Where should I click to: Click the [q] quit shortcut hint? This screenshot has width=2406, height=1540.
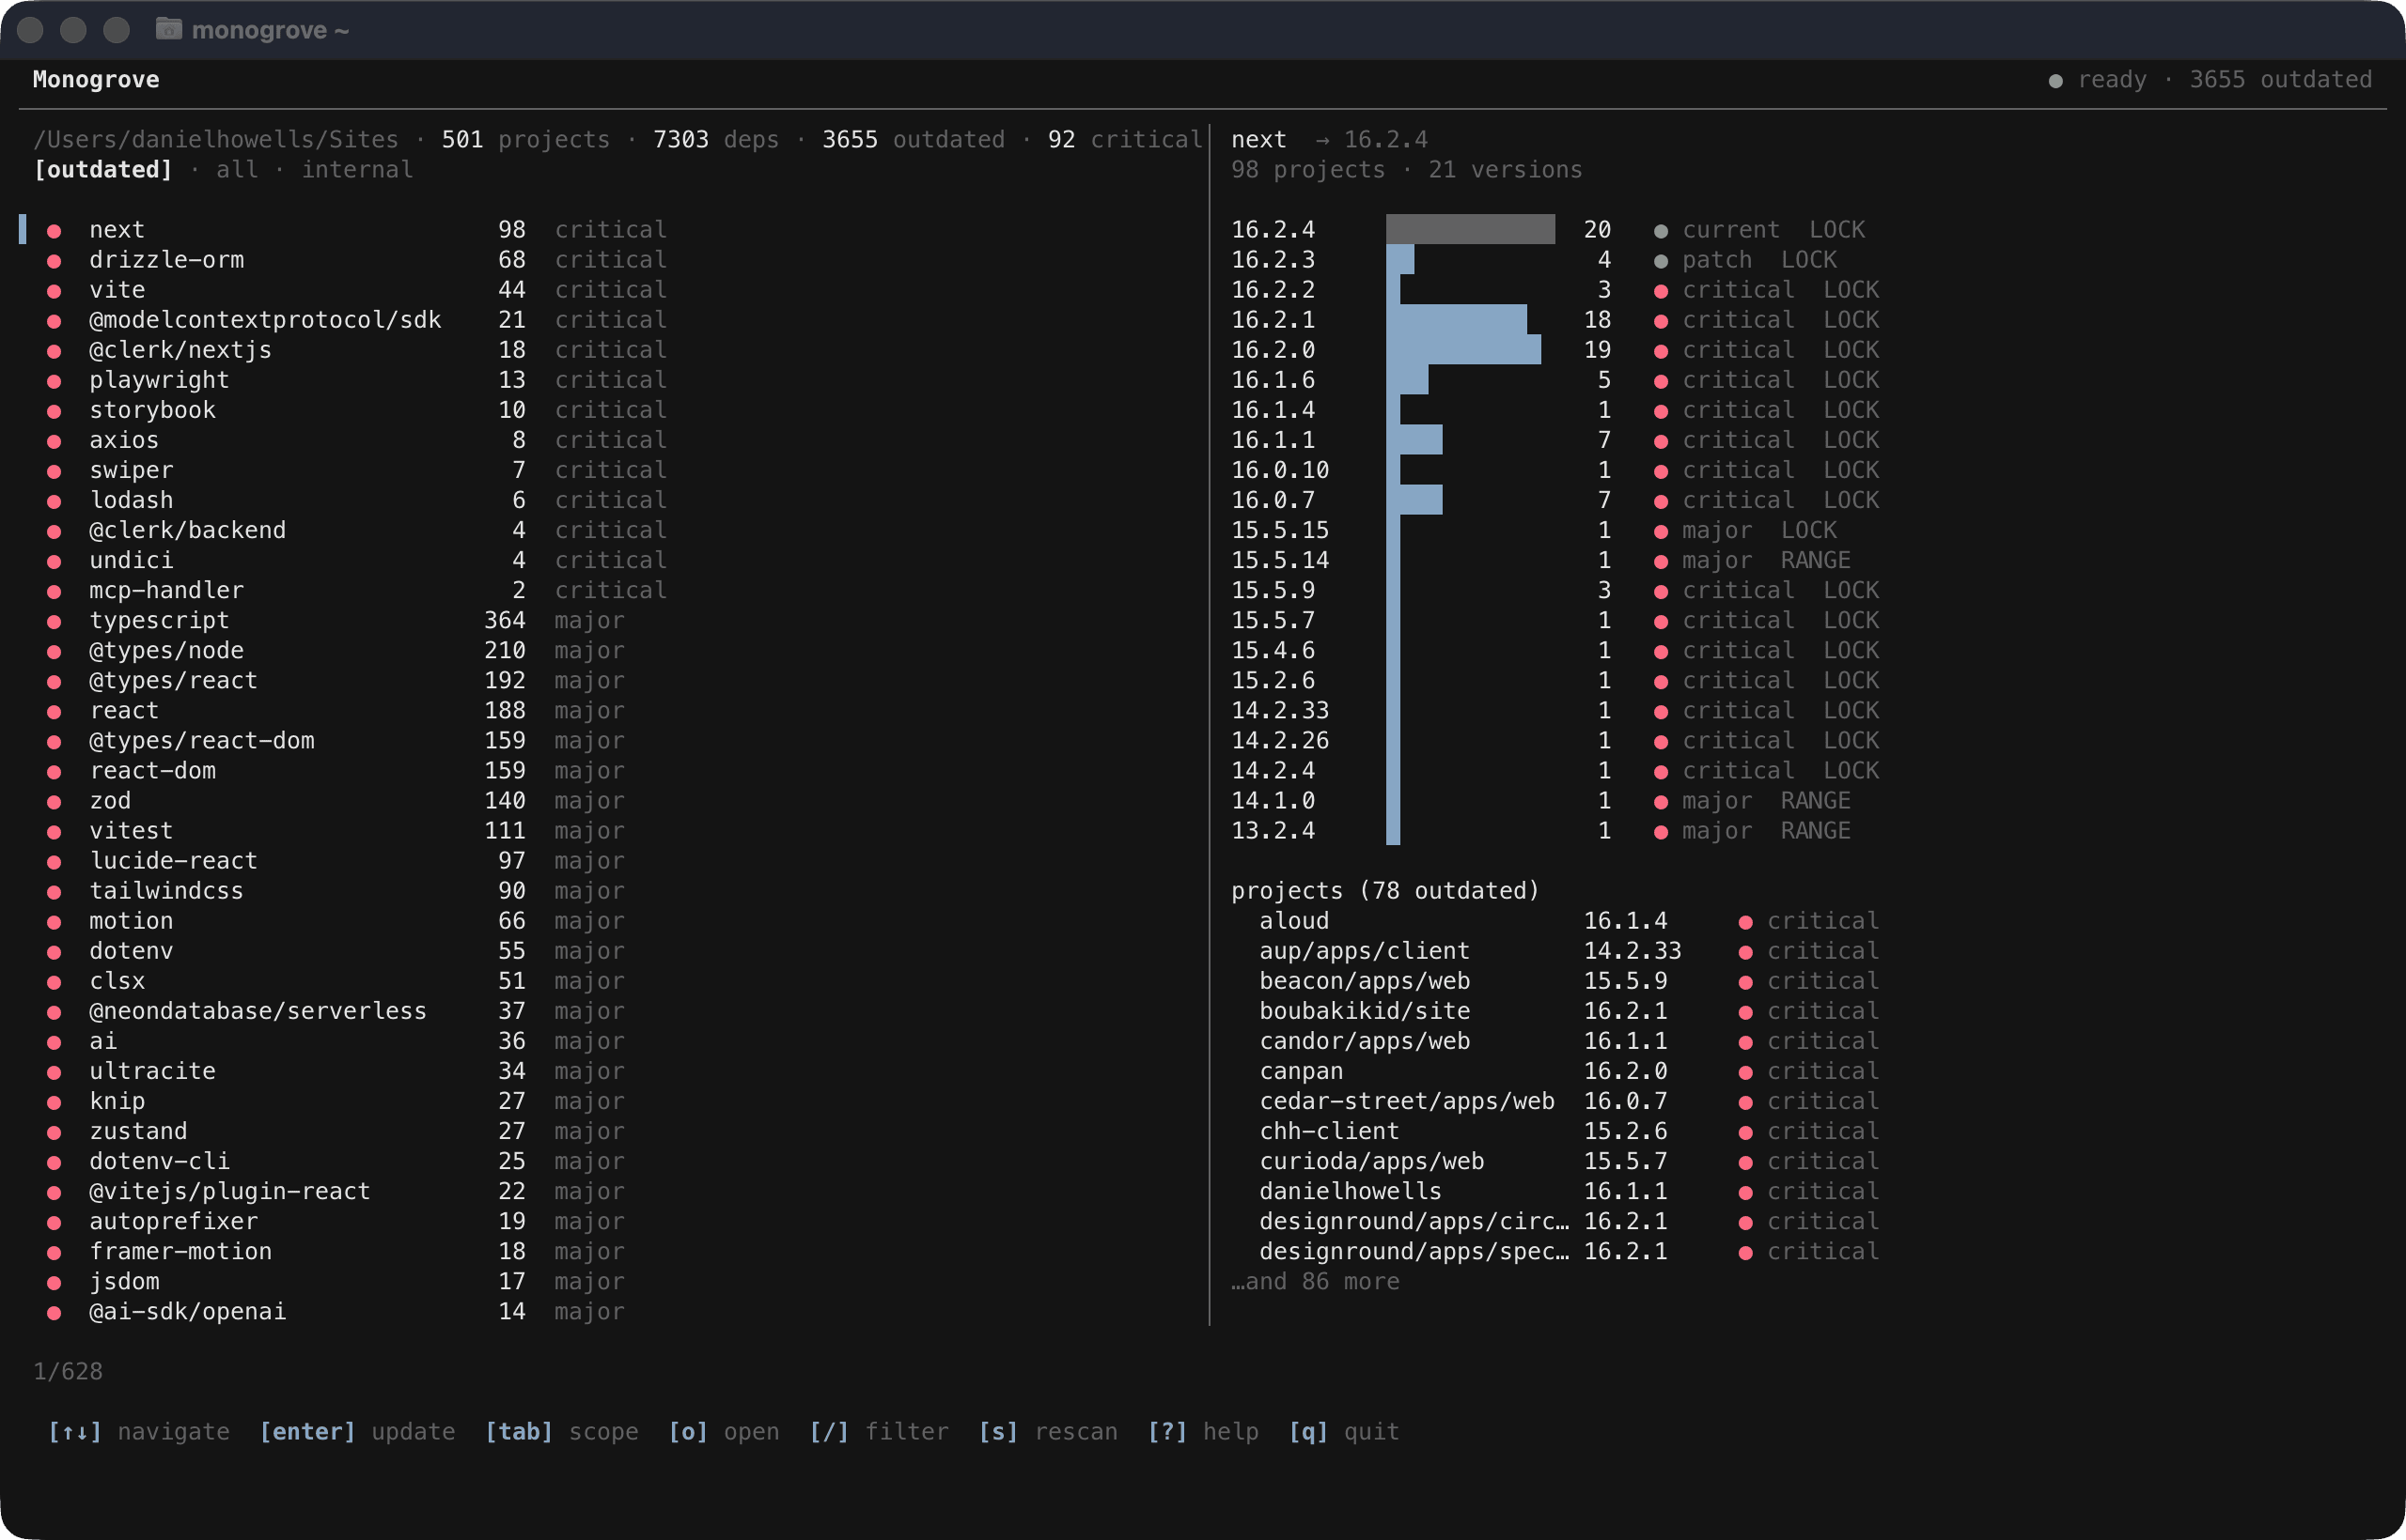(x=1344, y=1432)
